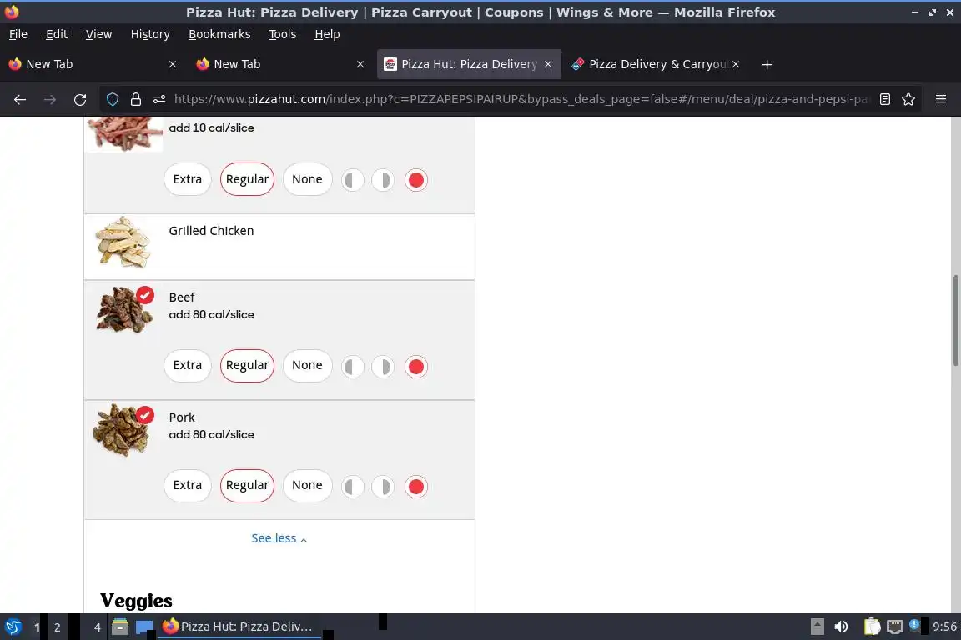Put Pork on left half only
961x640 pixels.
(352, 487)
